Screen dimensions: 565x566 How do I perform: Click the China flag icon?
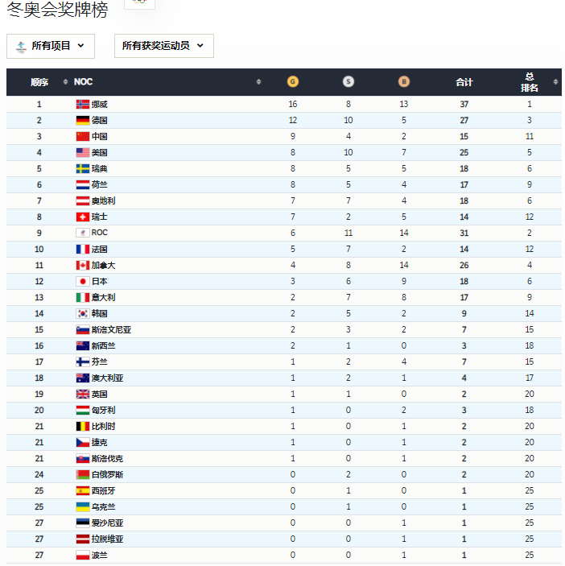point(83,136)
